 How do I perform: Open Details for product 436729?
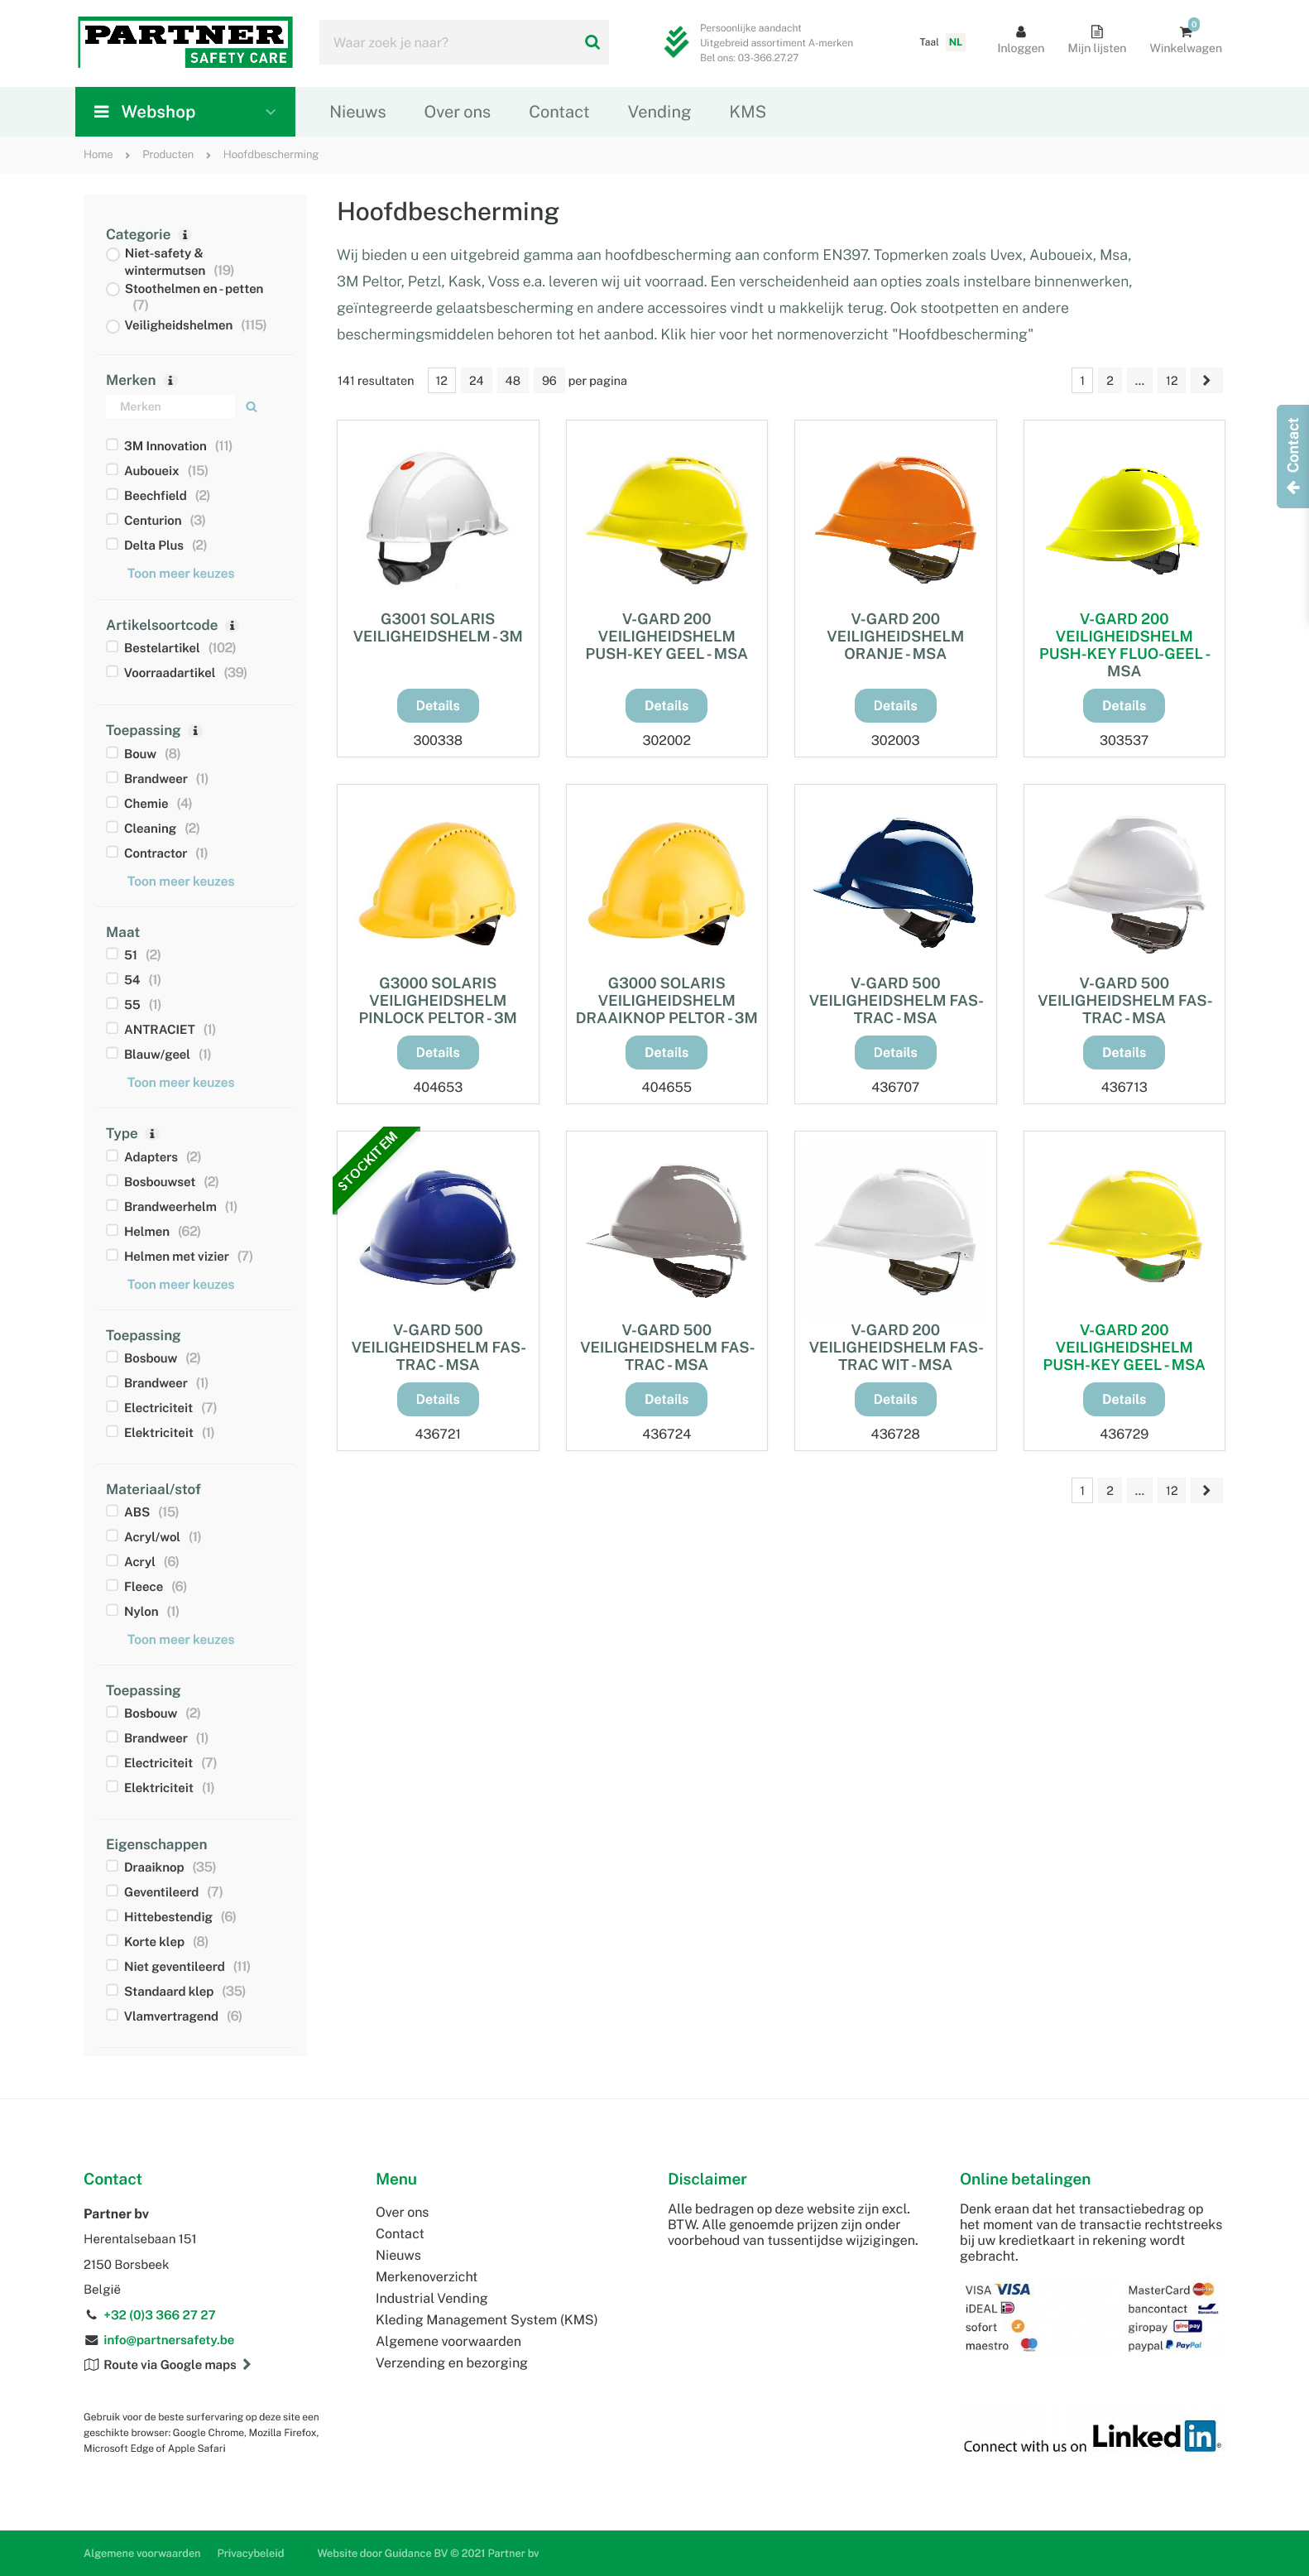coord(1124,1400)
